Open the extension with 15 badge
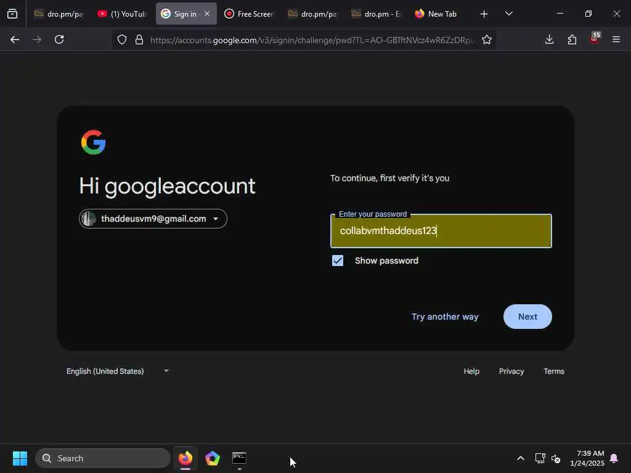This screenshot has height=473, width=631. click(x=595, y=38)
